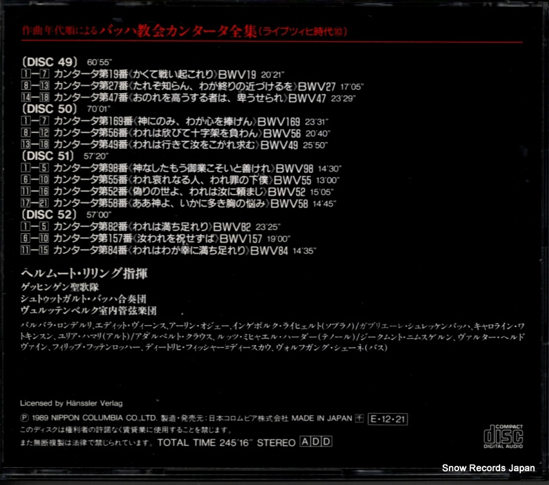Click the conductor name ヘルムート・リリング指揮
549x485 pixels.
pos(84,273)
